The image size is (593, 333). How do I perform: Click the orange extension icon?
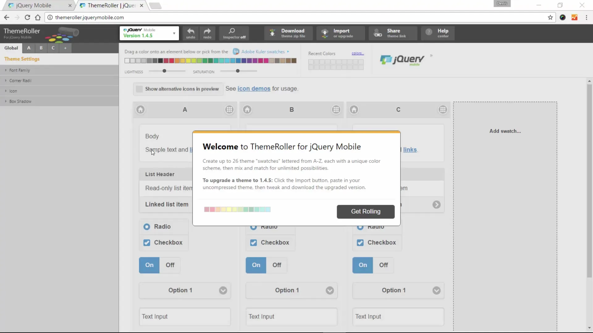point(574,18)
